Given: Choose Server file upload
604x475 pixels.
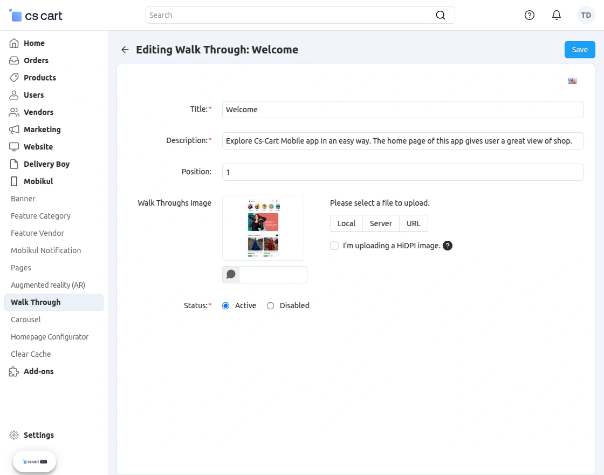Looking at the screenshot, I should pyautogui.click(x=381, y=223).
